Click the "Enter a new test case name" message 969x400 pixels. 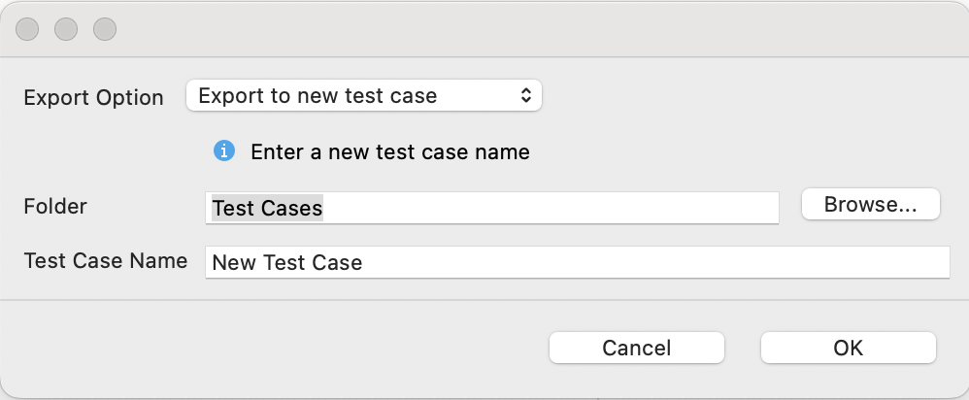coord(389,152)
